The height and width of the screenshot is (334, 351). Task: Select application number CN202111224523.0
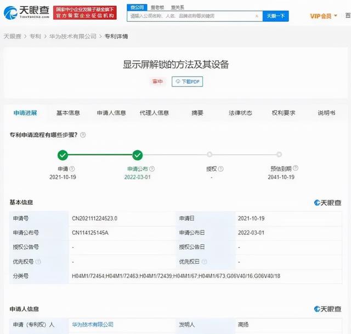(94, 218)
